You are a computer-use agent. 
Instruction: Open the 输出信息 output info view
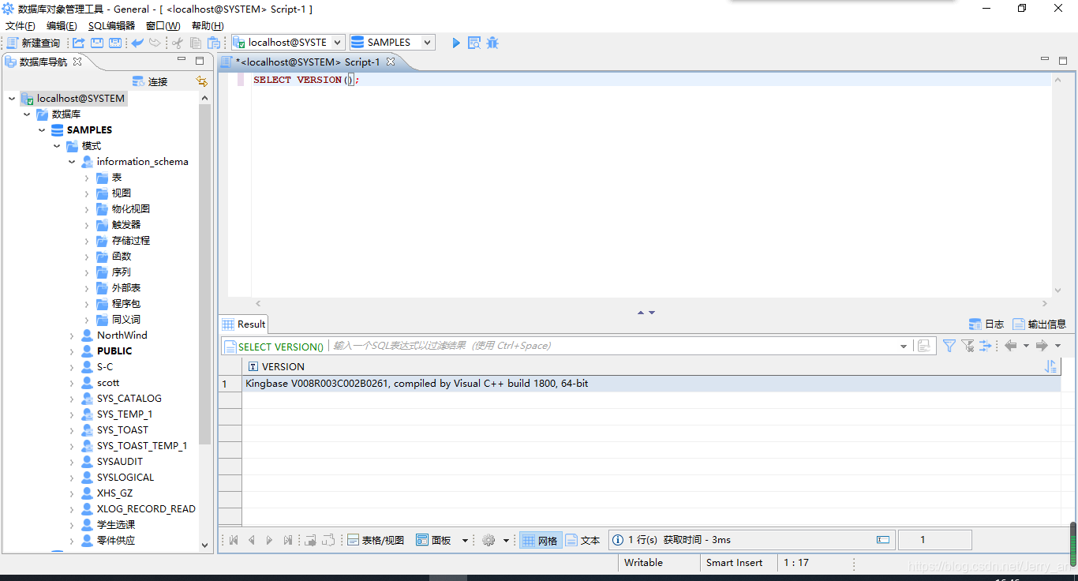pyautogui.click(x=1039, y=324)
